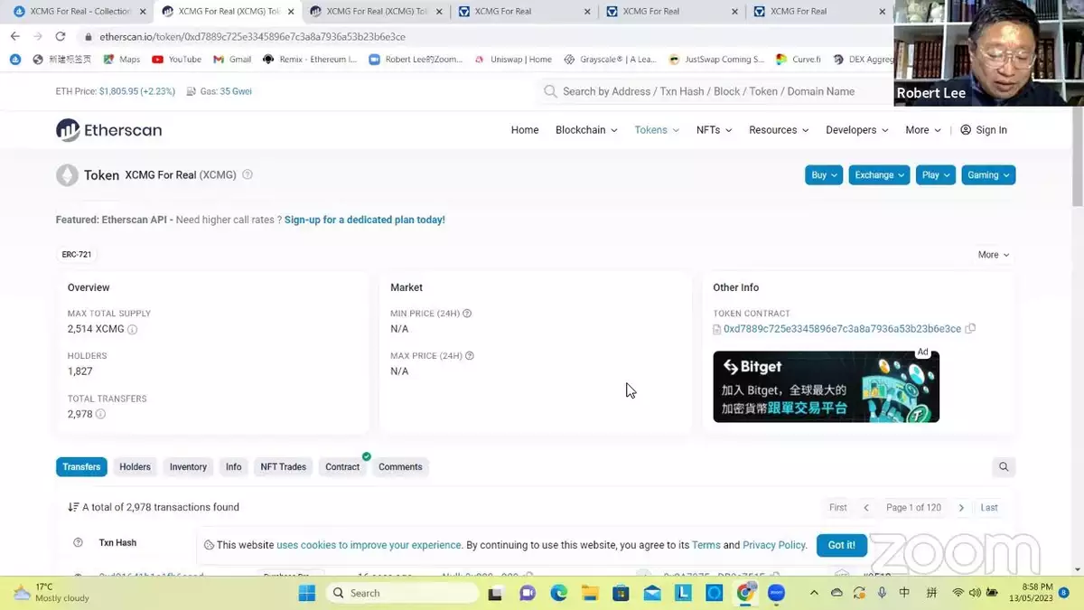Click the magnifier icon in the search bar
This screenshot has width=1084, height=610.
point(550,91)
